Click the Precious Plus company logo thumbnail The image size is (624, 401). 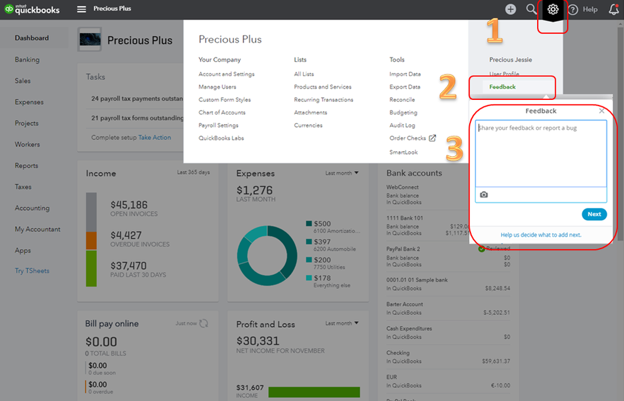coord(89,39)
